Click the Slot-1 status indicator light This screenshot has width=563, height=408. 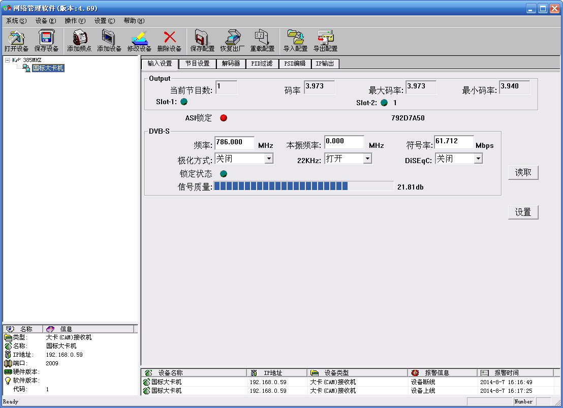(x=184, y=102)
